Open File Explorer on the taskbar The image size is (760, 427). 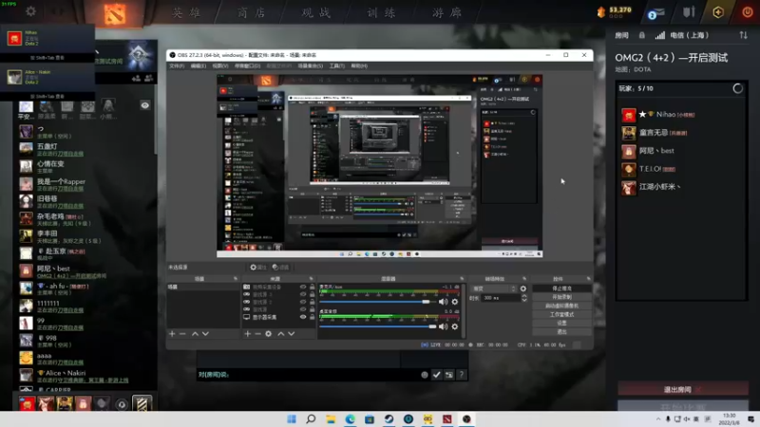tap(331, 419)
